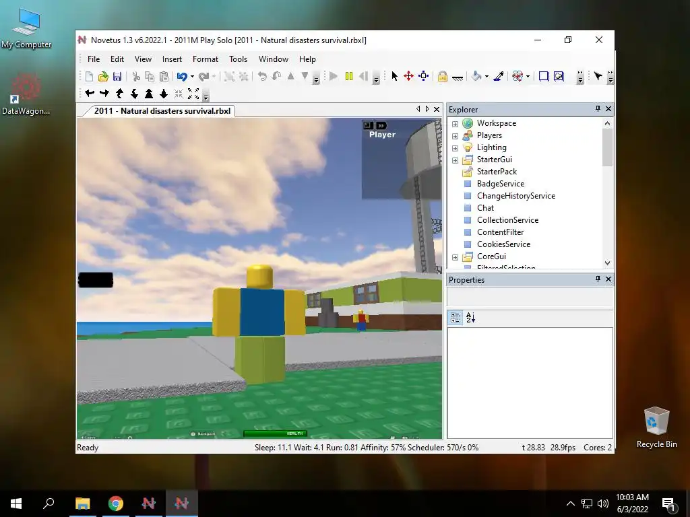Click the blue empty selection-box icon
The image size is (690, 517).
tap(544, 76)
